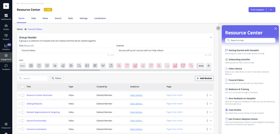Image resolution: width=280 pixels, height=134 pixels.
Task: Choose the lifebuoy group icon
Action: pos(31,66)
